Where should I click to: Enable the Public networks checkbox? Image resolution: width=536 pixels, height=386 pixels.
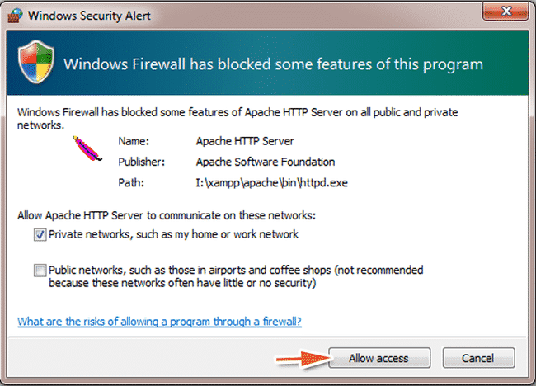pyautogui.click(x=40, y=270)
